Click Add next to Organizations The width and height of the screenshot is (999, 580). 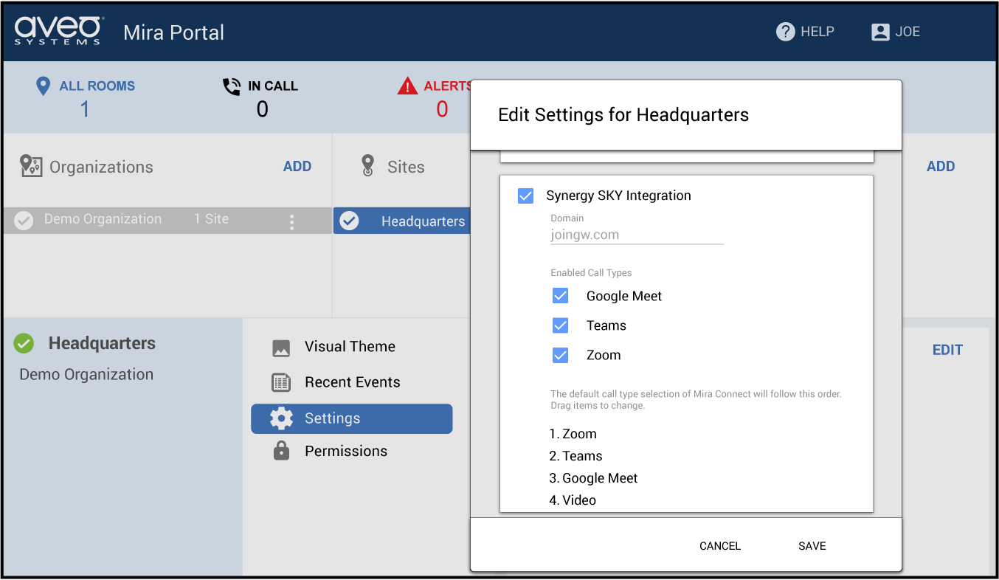tap(297, 166)
